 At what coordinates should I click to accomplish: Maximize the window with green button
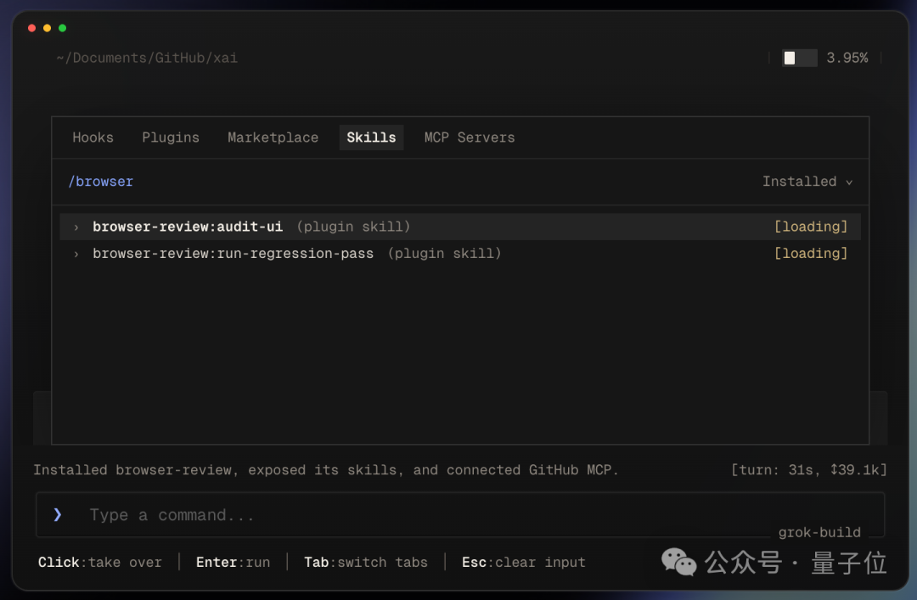62,28
